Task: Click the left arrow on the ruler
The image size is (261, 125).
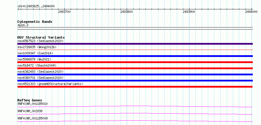Action: [18, 9]
